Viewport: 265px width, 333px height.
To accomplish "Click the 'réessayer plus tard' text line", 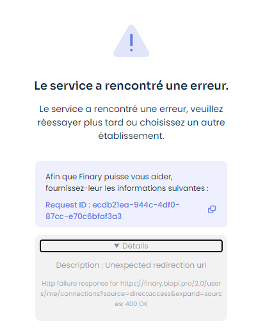I will 131,122.
